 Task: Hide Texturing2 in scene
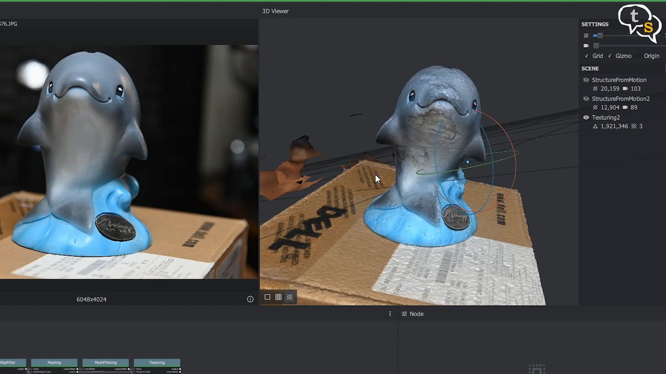586,117
